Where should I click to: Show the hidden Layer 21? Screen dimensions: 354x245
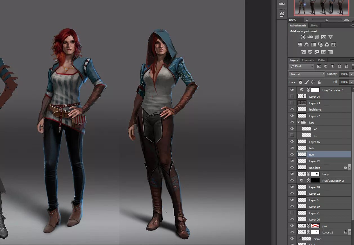[x=292, y=213]
